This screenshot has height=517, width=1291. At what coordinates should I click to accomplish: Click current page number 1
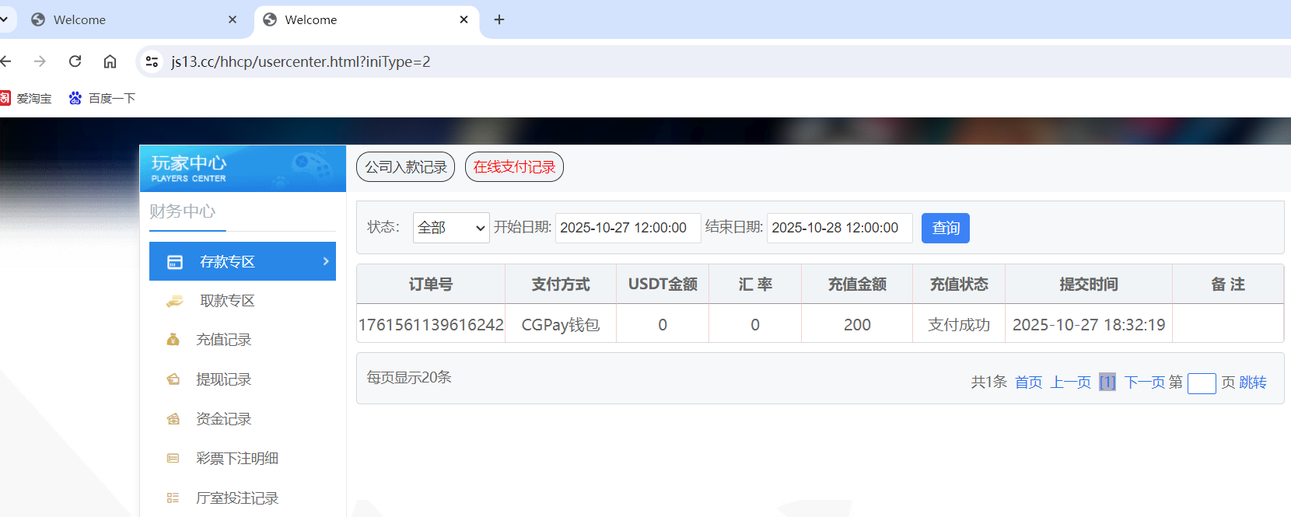point(1107,383)
